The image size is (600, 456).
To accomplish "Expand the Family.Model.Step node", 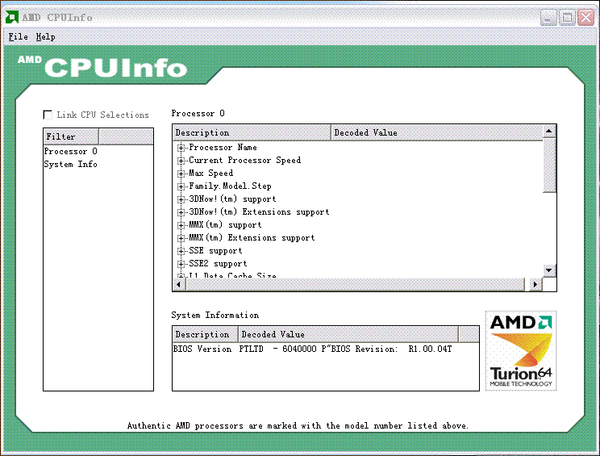I will (x=181, y=187).
